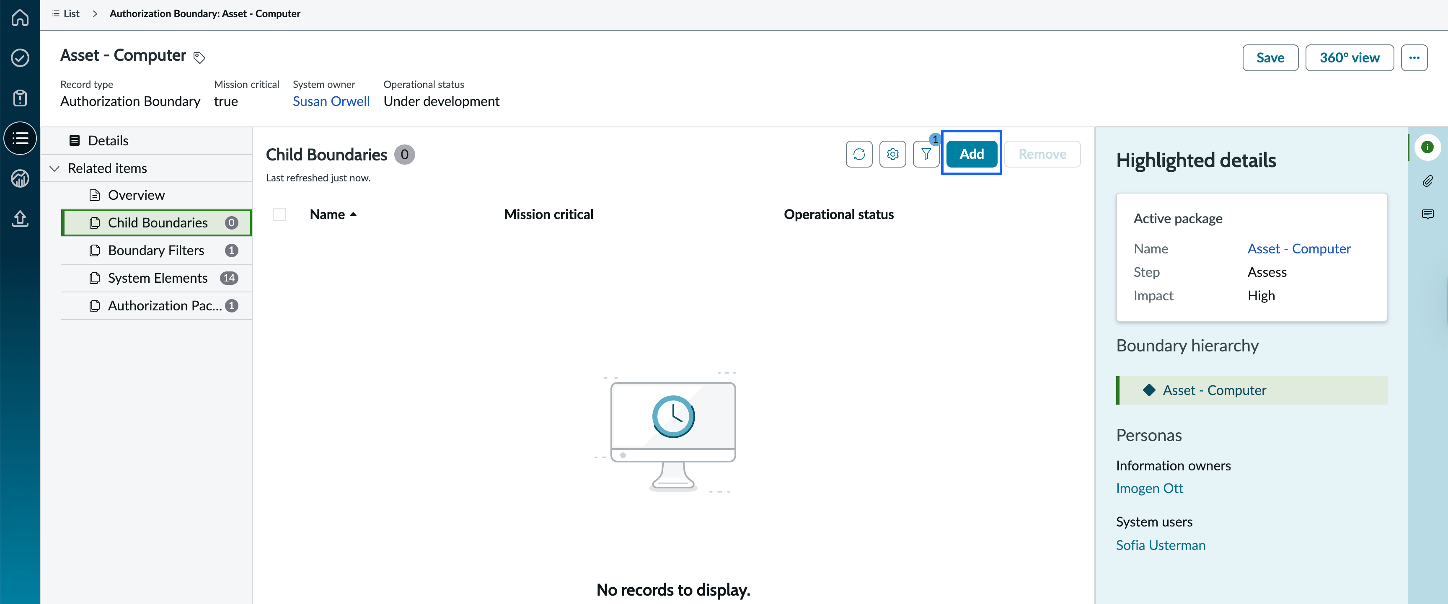Image resolution: width=1448 pixels, height=604 pixels.
Task: Open the dashboard chart icon in sidebar
Action: pos(20,179)
